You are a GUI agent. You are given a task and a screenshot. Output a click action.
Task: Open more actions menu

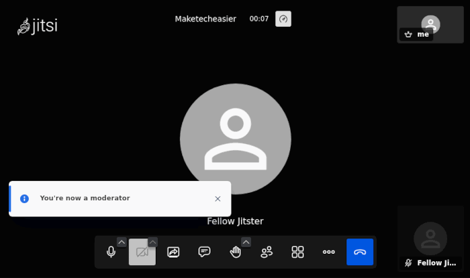329,252
